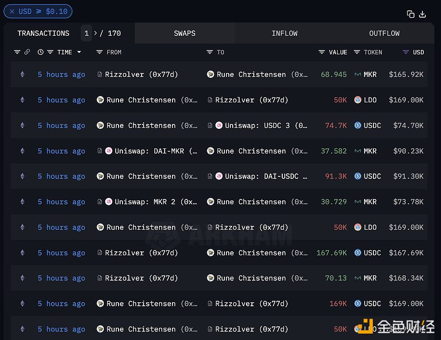Open Uniswap: DAI-USDC recipient link
Screen dimensions: 441x340
[x=266, y=176]
